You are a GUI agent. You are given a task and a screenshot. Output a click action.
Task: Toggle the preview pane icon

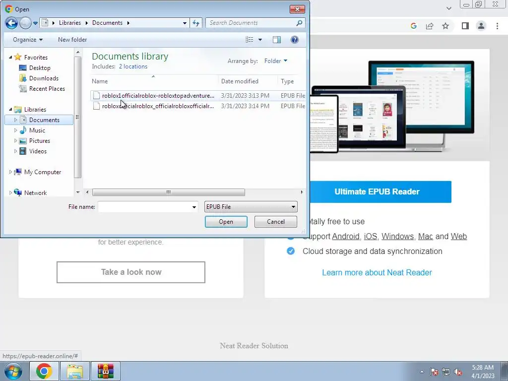click(277, 40)
